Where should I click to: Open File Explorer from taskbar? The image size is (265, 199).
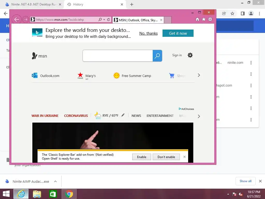pos(37,194)
